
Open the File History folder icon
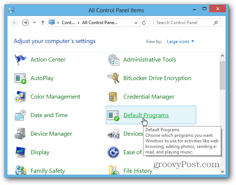point(114,170)
